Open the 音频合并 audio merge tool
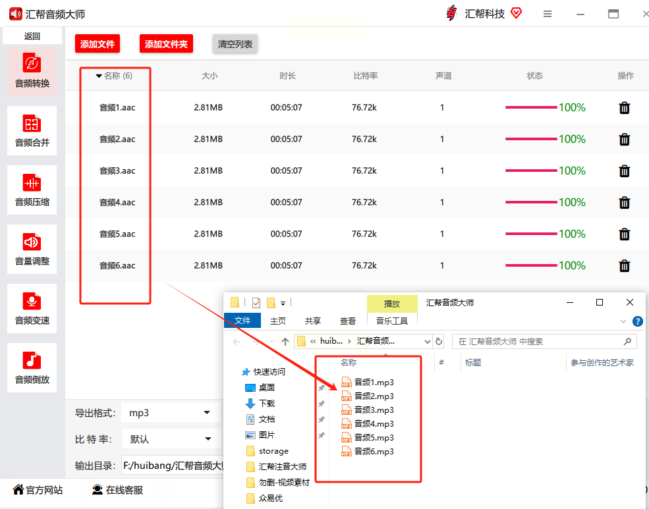Image resolution: width=649 pixels, height=509 pixels. (32, 130)
